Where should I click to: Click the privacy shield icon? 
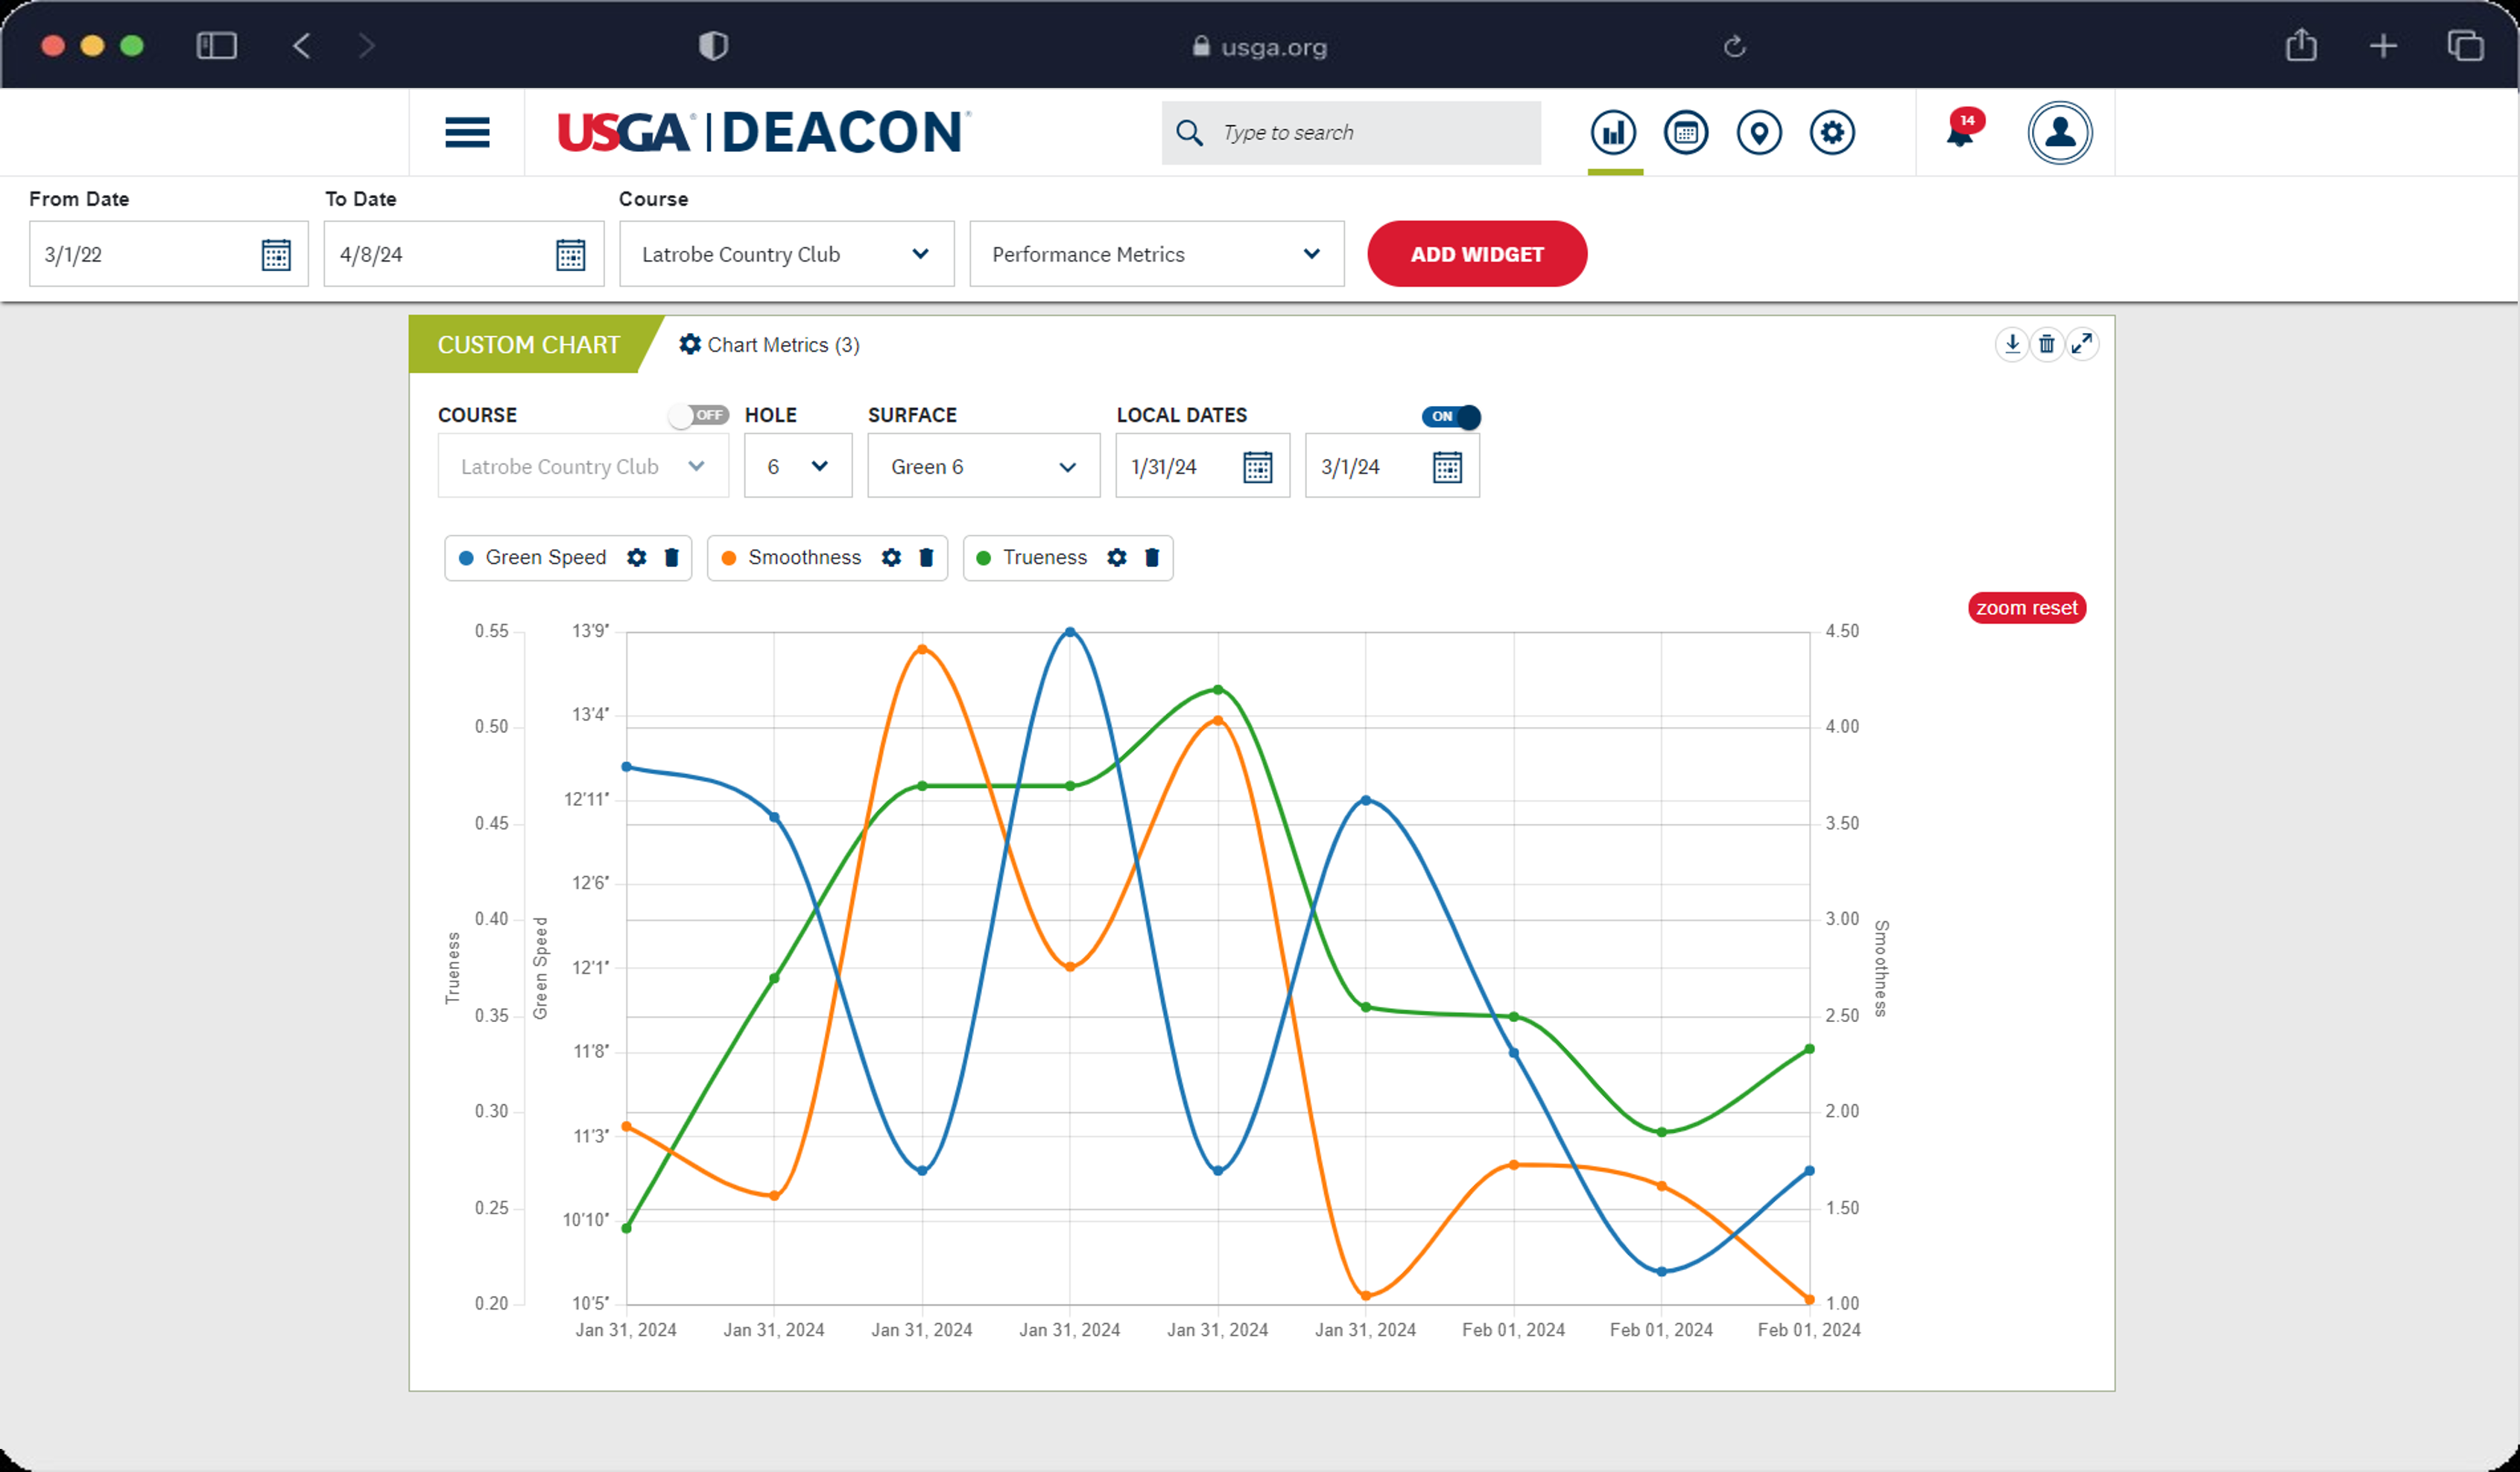point(713,46)
